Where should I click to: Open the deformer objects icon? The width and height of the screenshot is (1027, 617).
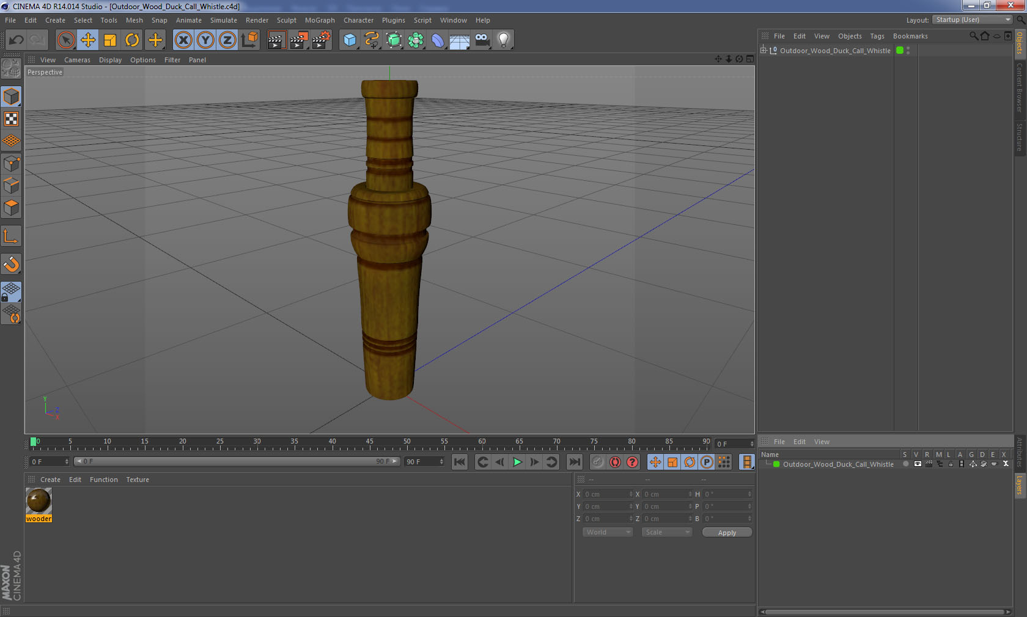pyautogui.click(x=438, y=40)
